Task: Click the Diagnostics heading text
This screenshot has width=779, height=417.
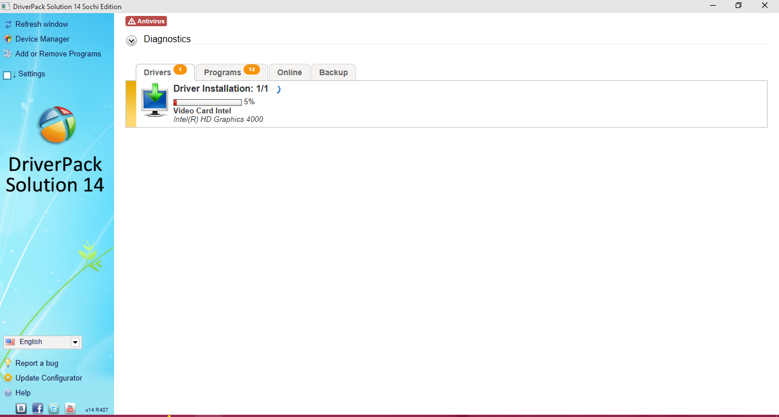Action: coord(167,39)
